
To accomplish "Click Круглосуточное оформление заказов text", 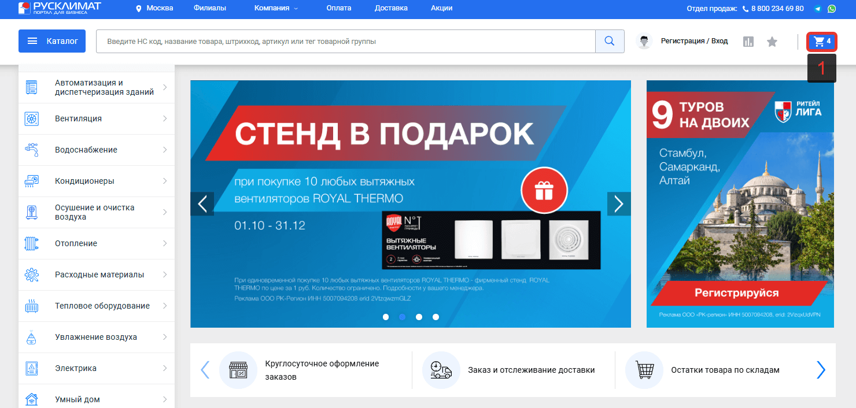I will coord(322,370).
